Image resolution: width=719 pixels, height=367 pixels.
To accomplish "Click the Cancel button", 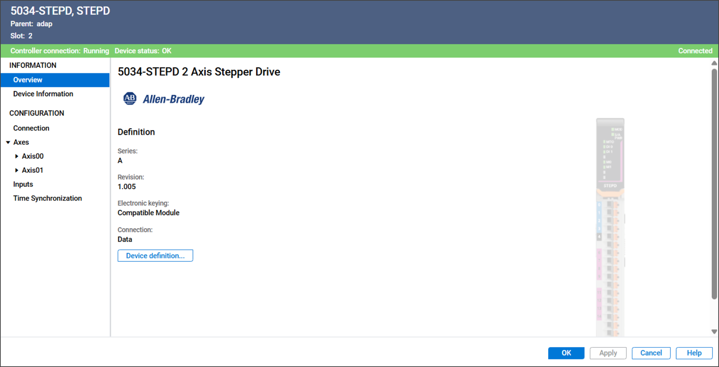I will pos(651,353).
